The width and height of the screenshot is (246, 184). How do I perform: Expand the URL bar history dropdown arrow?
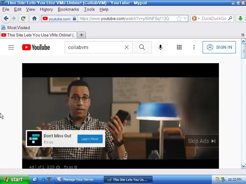coord(185,19)
